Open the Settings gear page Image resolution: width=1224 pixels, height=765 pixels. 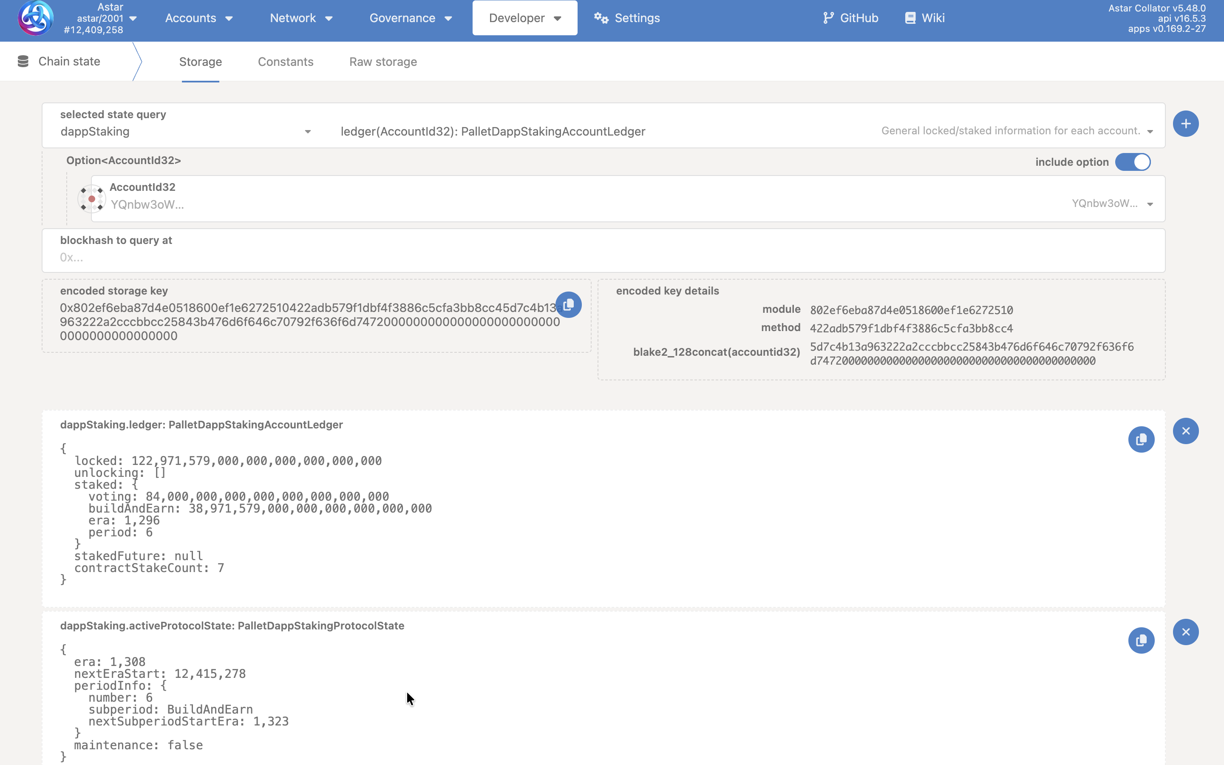[x=627, y=18]
